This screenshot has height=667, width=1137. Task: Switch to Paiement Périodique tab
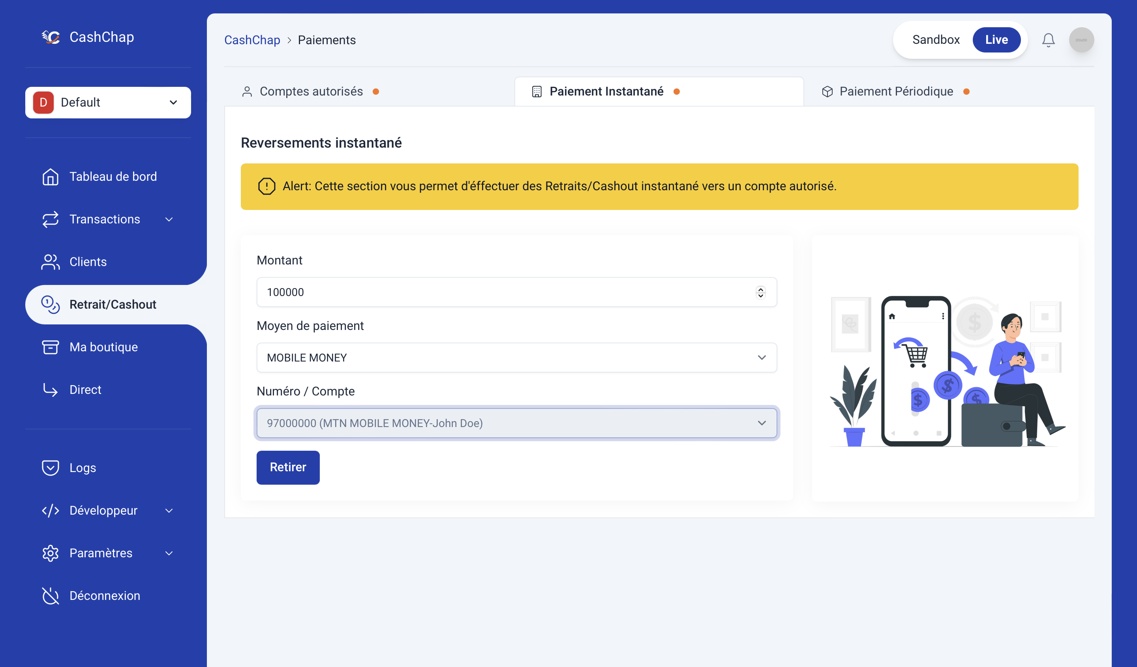896,92
